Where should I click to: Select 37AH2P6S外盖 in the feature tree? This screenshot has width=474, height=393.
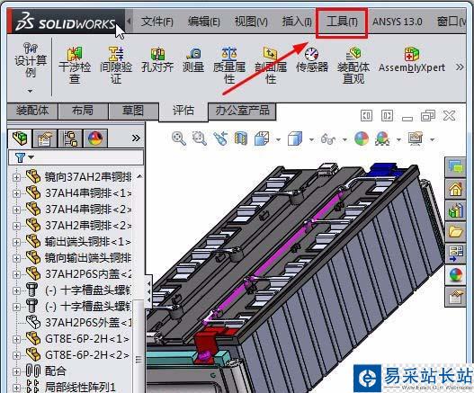[x=87, y=323]
